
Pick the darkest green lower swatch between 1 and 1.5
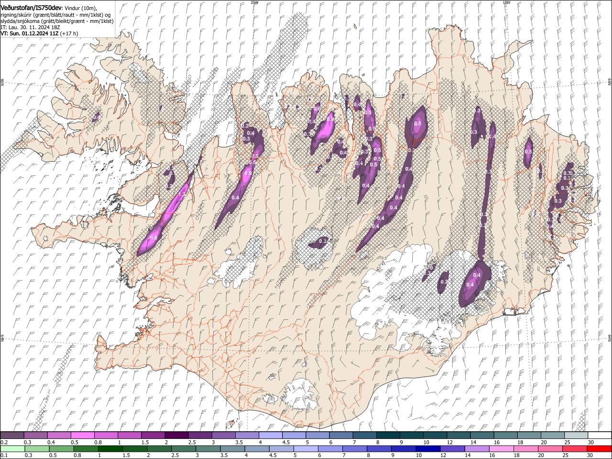point(109,449)
